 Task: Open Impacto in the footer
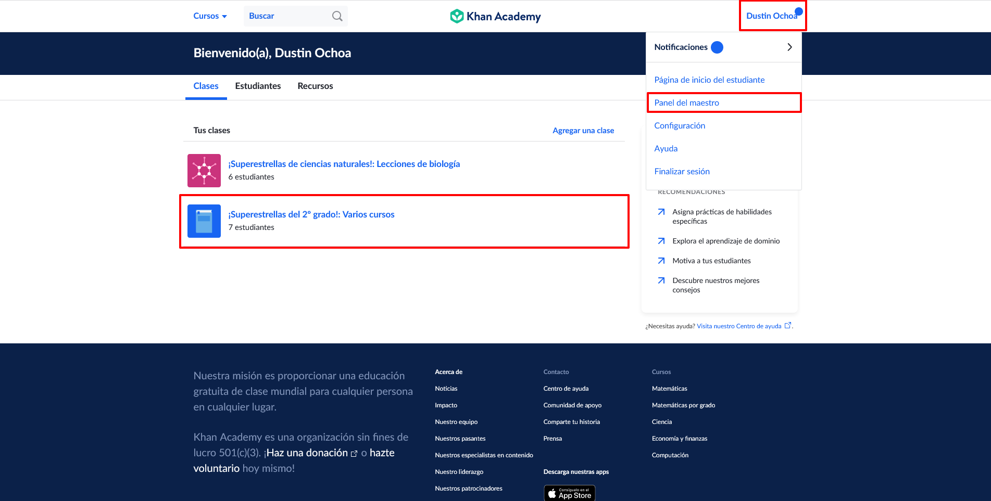pyautogui.click(x=446, y=405)
